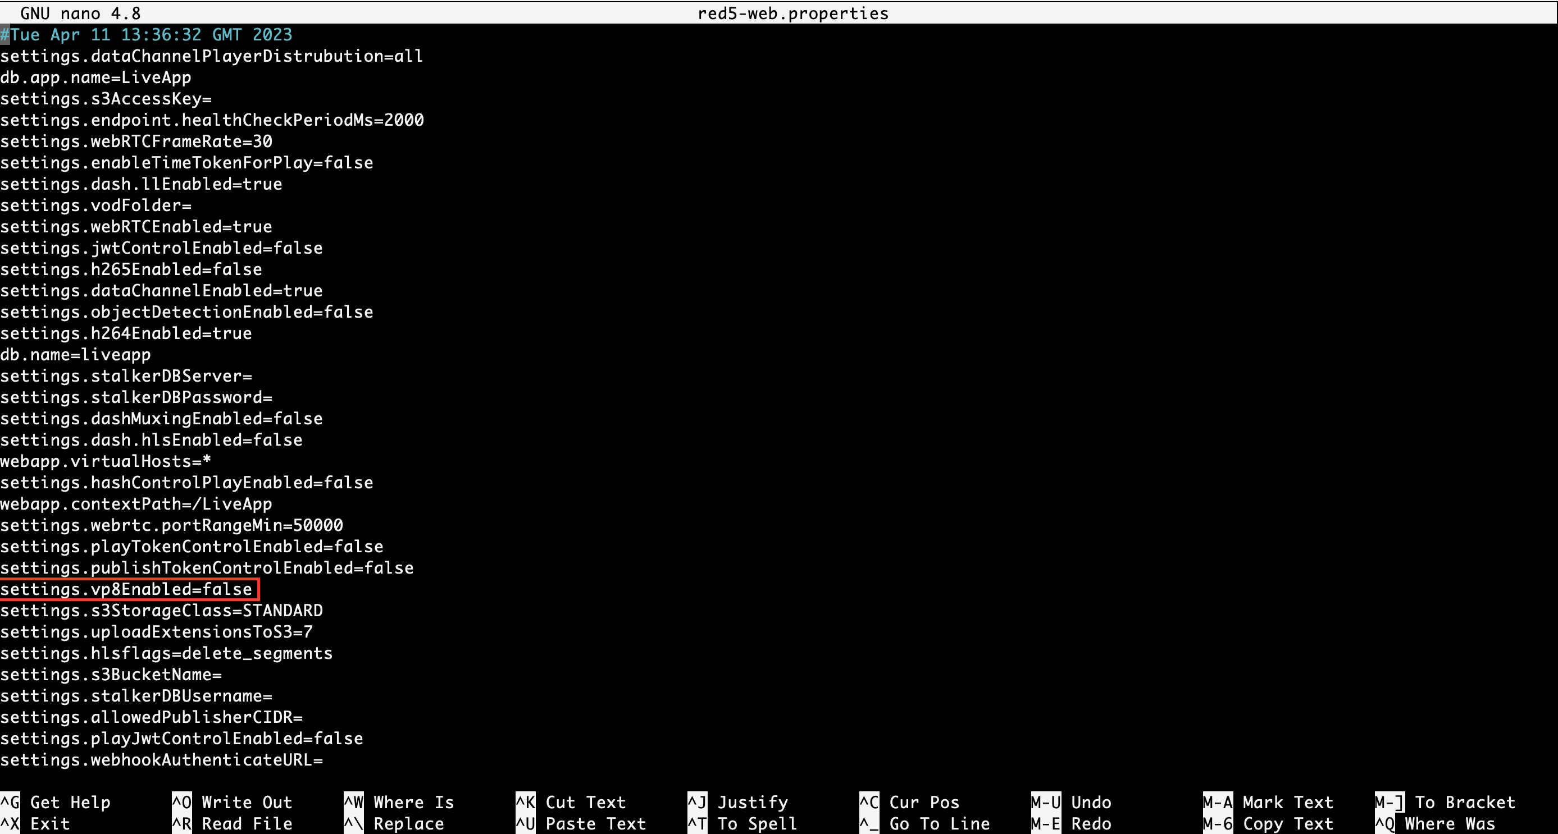Viewport: 1558px width, 834px height.
Task: Click the settings.hashControlPlayEnabled=false line
Action: click(187, 483)
